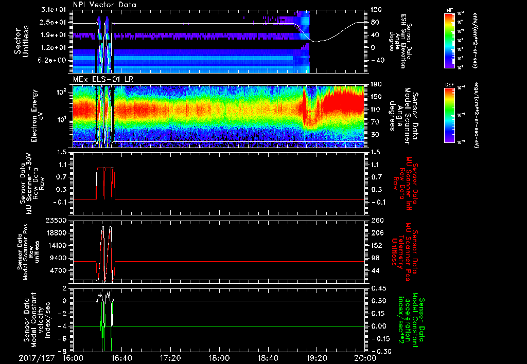Click the red high-flux ELS region after 19:20

coord(343,102)
